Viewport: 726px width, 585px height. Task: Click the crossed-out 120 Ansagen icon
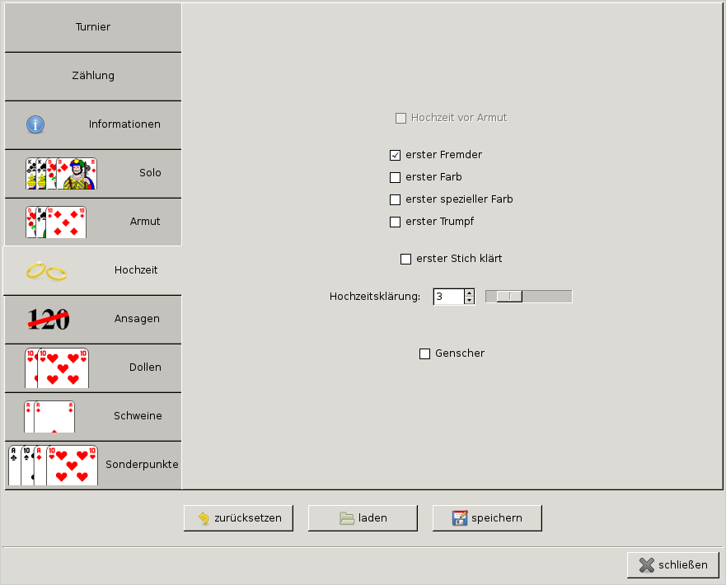[x=49, y=319]
